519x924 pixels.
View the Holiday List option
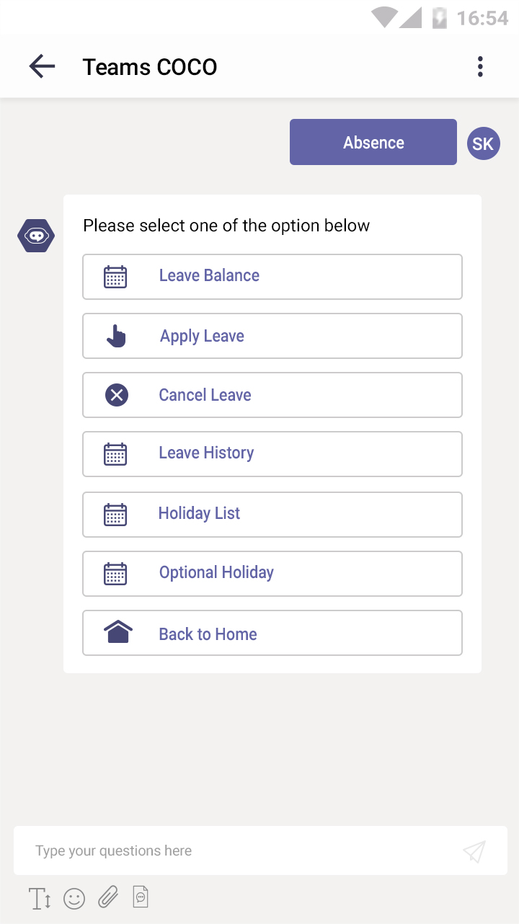coord(272,515)
